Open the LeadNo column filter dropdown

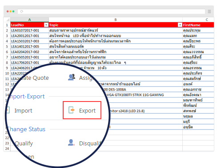(46, 25)
